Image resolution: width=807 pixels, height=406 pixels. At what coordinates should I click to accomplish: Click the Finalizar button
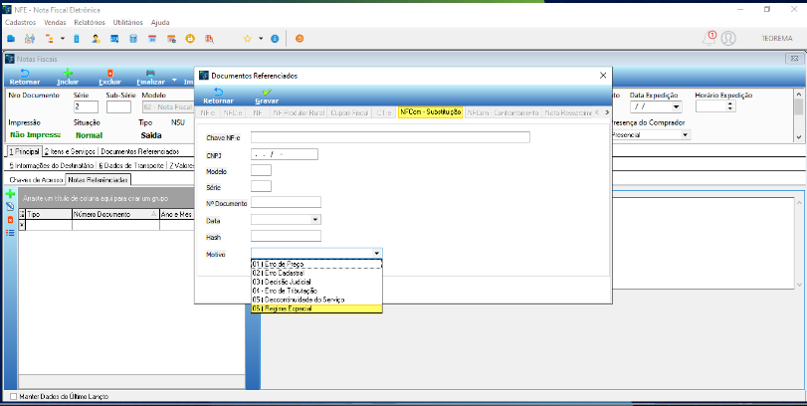point(150,78)
